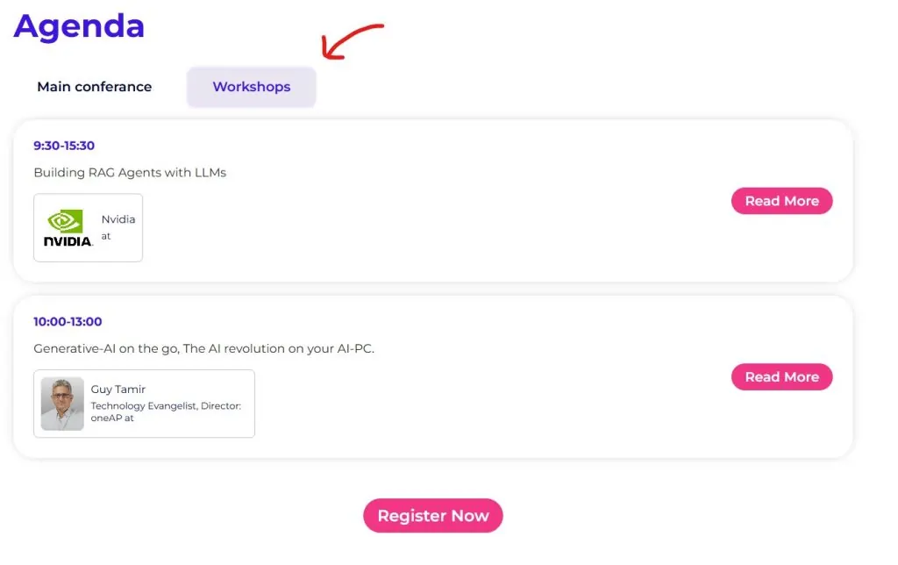This screenshot has width=898, height=565.
Task: Click the red arrow annotation
Action: coord(352,41)
